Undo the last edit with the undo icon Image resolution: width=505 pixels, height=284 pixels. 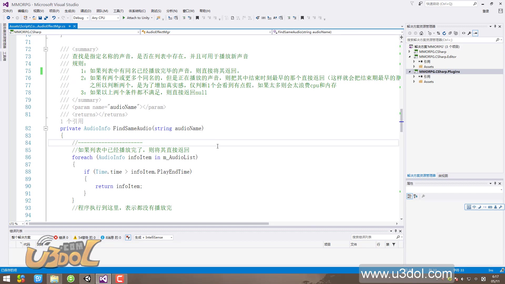(x=53, y=18)
